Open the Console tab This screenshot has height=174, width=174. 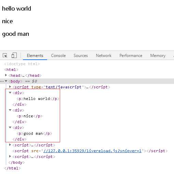(x=58, y=56)
